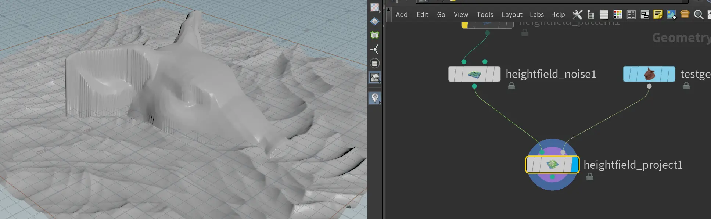Select the testge node label
Image resolution: width=711 pixels, height=219 pixels.
point(696,74)
